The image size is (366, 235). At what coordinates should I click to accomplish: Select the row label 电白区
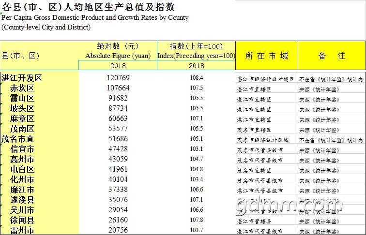22,170
